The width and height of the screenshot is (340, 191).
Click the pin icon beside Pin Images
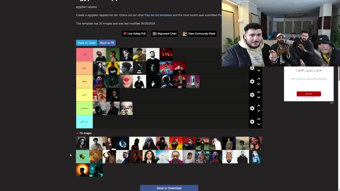pos(78,133)
